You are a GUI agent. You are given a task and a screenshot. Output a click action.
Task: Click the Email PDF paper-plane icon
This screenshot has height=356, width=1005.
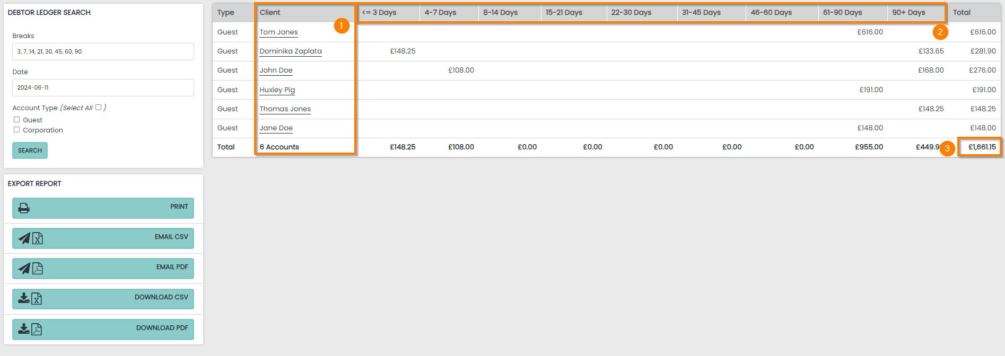coord(24,269)
